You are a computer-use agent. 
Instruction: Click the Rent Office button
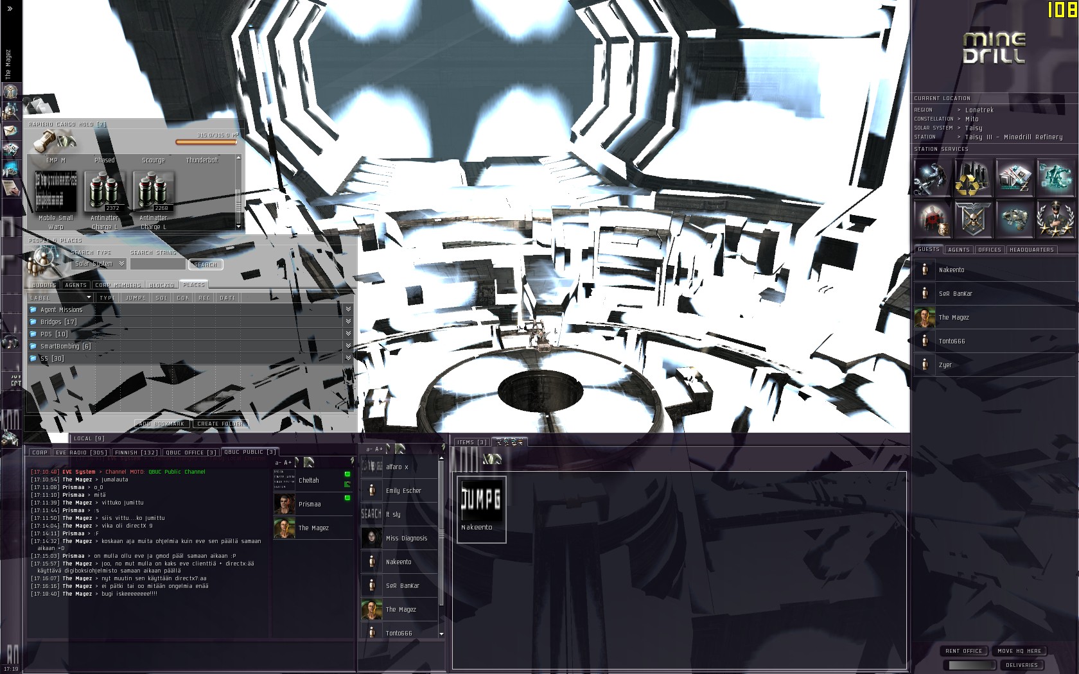(x=964, y=651)
